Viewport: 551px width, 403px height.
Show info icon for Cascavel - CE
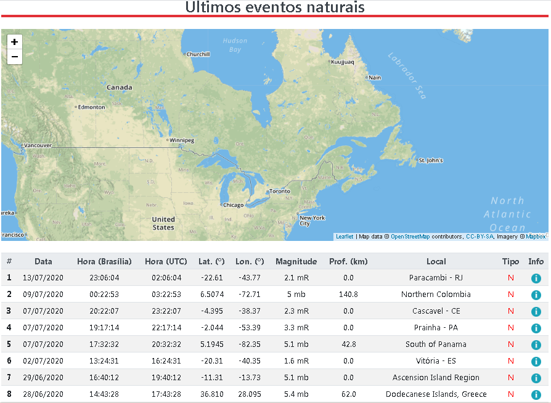coord(536,311)
